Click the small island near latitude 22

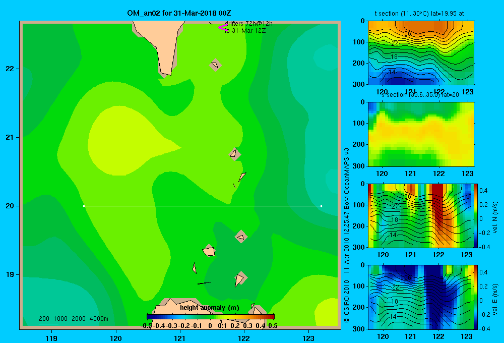click(215, 65)
